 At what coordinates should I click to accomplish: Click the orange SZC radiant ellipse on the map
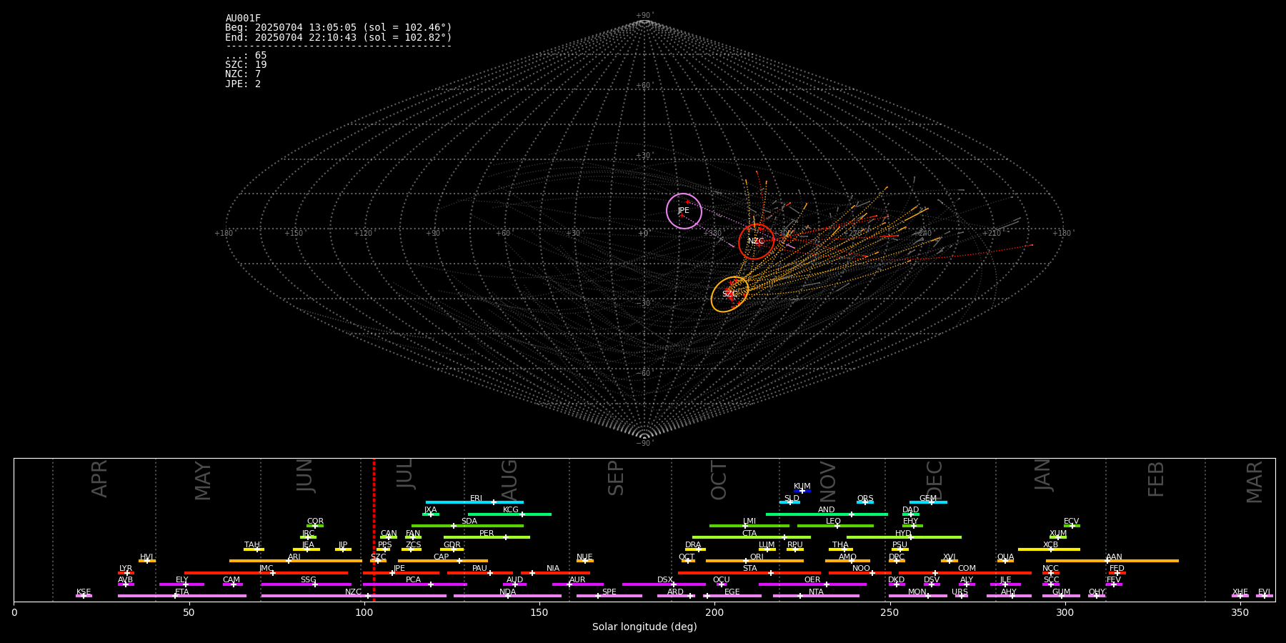click(729, 294)
